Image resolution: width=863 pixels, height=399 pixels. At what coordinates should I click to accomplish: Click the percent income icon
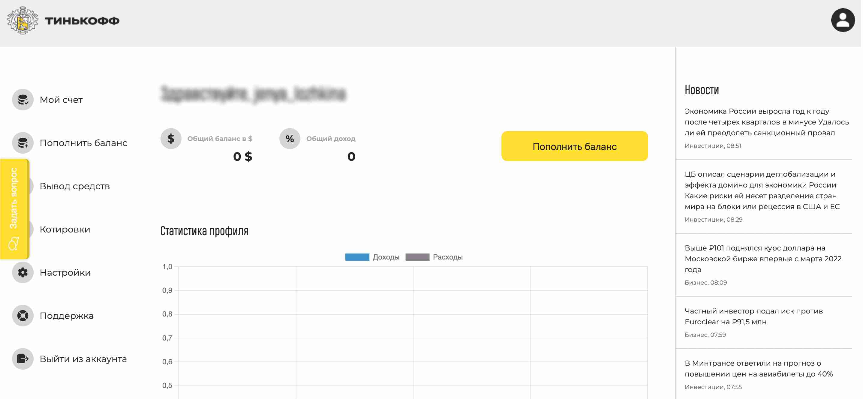coord(290,138)
